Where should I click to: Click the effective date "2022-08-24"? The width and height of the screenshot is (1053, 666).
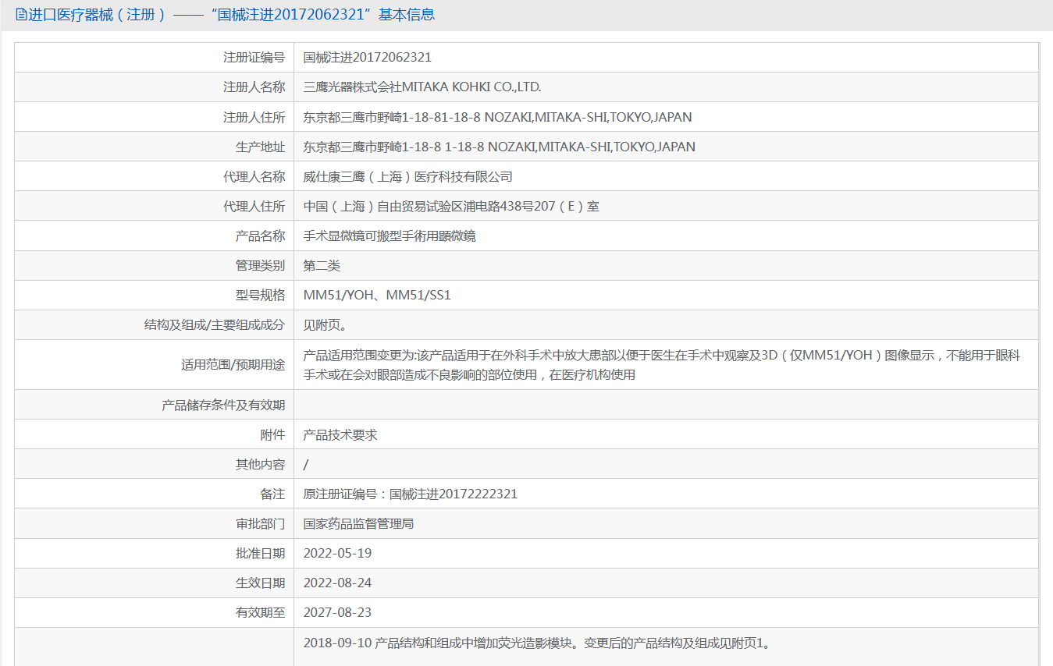338,583
